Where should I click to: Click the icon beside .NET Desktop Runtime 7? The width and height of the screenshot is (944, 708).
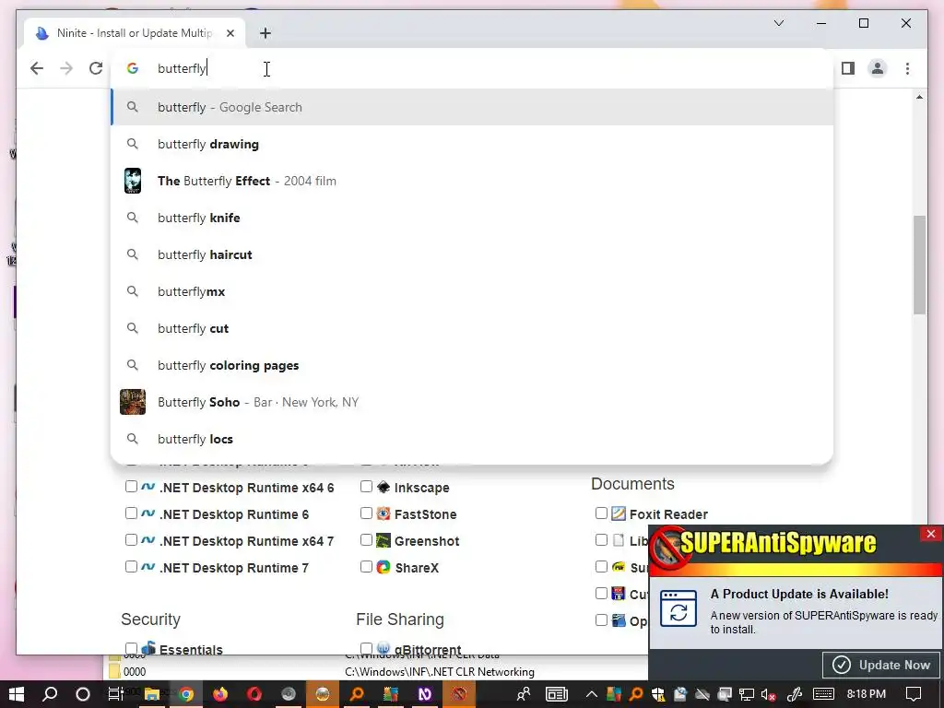pyautogui.click(x=148, y=567)
